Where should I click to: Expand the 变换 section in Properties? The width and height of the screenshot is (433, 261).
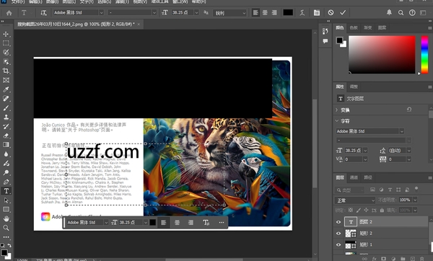point(336,110)
